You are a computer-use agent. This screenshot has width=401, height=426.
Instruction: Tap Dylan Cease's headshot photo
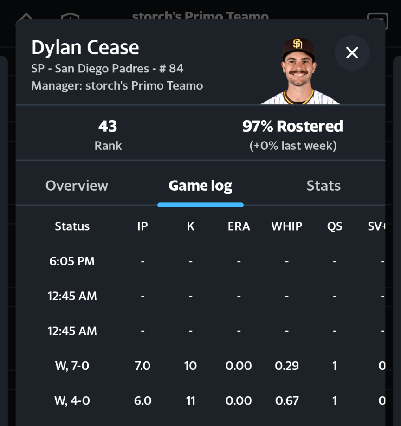click(x=298, y=71)
